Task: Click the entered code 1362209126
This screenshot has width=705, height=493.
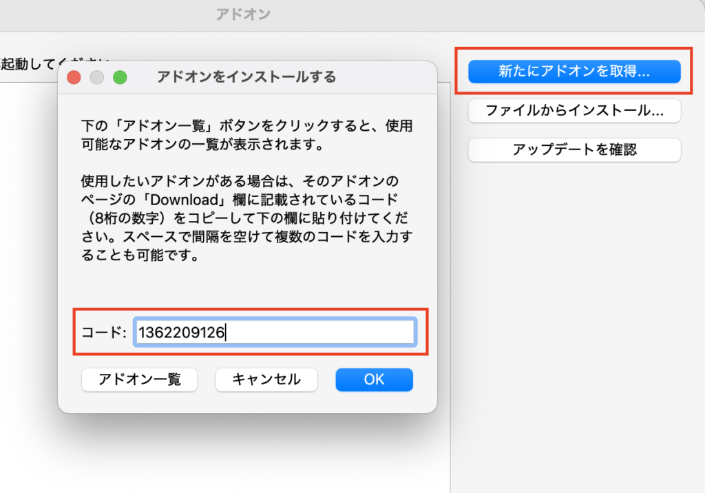Action: click(x=181, y=333)
